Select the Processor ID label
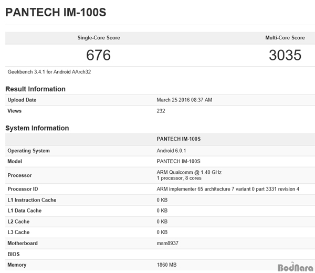 point(23,189)
